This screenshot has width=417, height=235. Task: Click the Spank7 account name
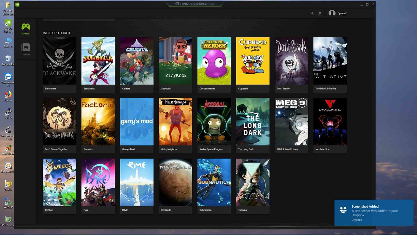(x=342, y=13)
